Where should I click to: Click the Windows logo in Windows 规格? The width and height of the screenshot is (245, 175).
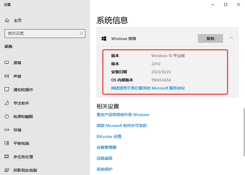coord(104,39)
